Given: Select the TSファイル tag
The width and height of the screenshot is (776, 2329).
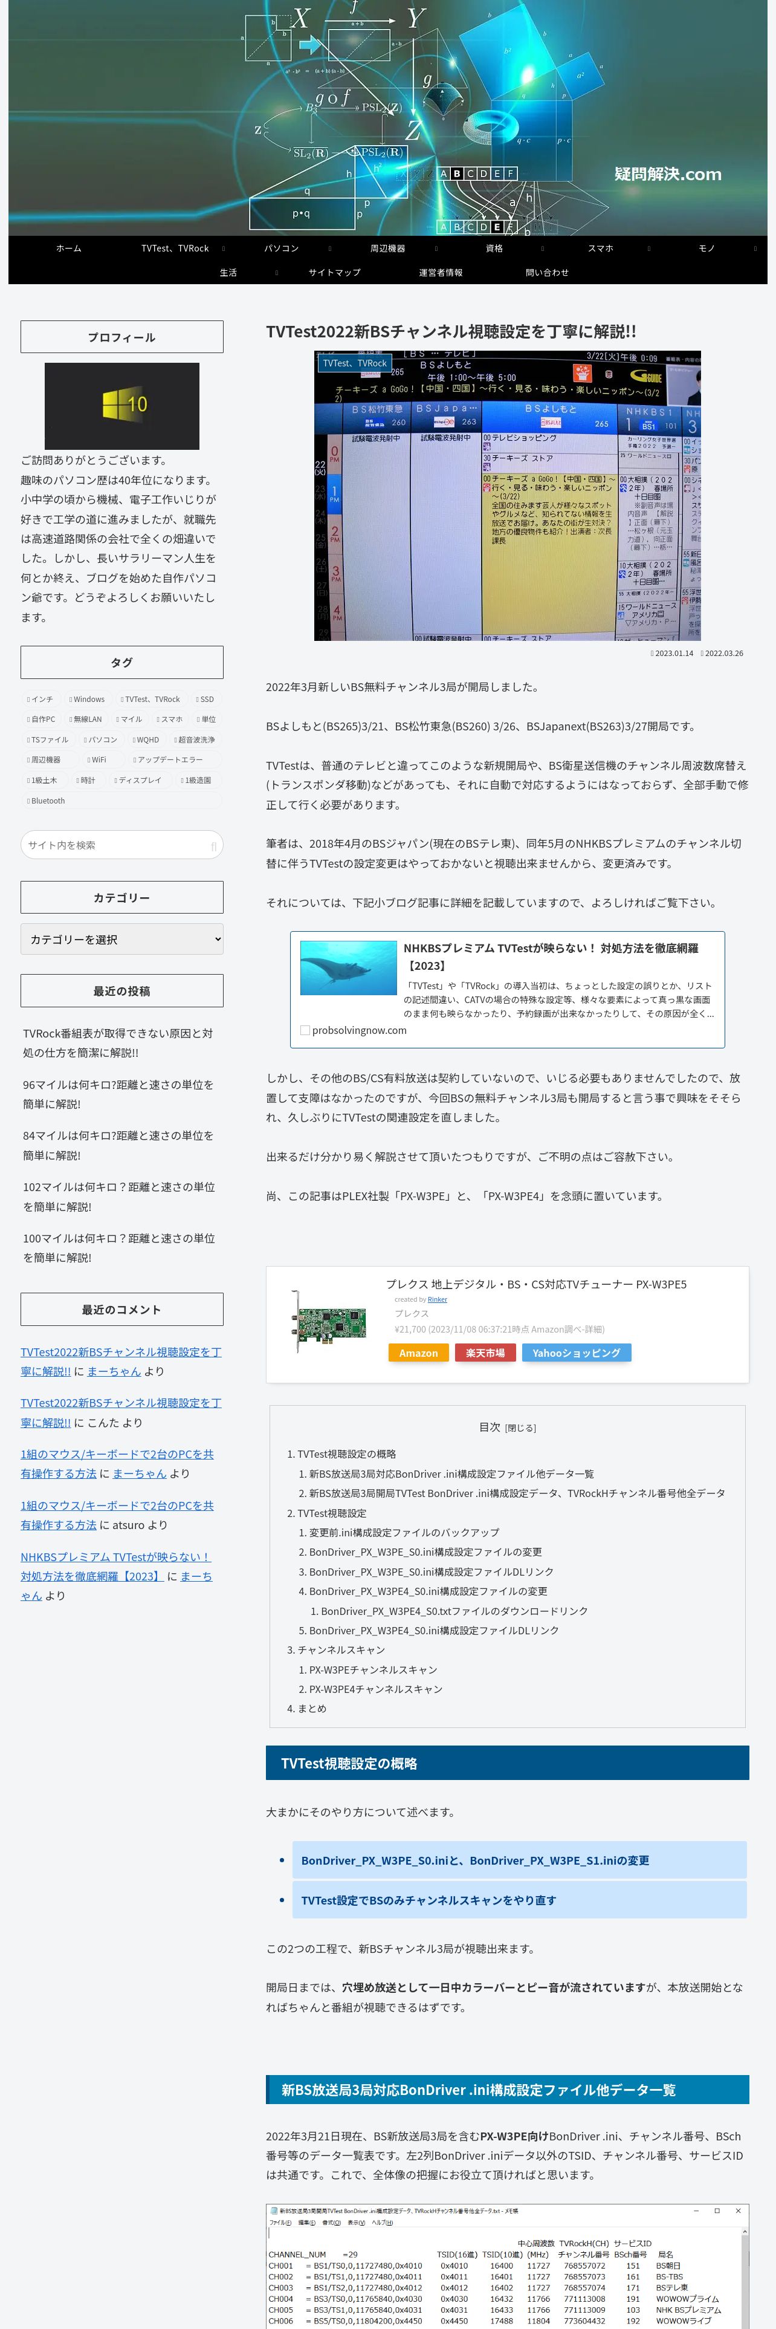Looking at the screenshot, I should [47, 739].
